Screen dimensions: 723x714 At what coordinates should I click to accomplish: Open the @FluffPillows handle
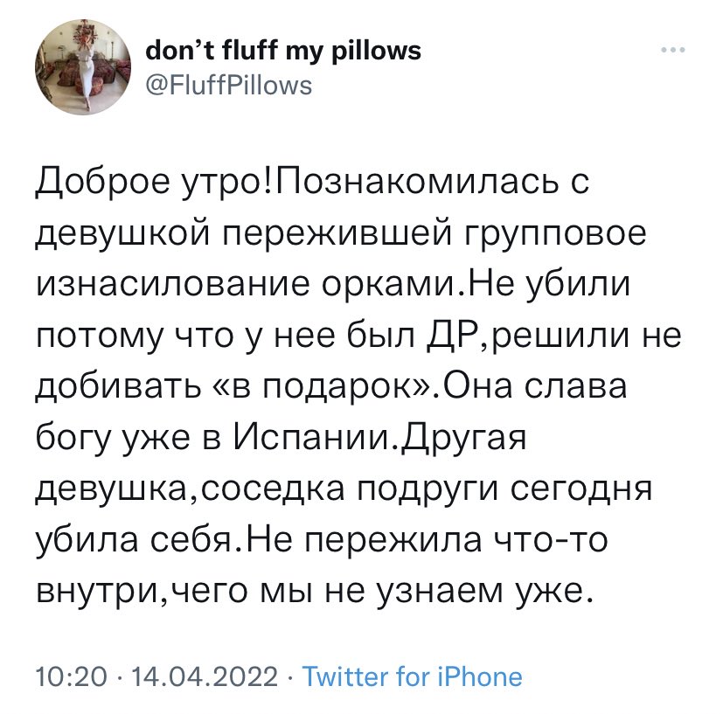click(x=229, y=86)
